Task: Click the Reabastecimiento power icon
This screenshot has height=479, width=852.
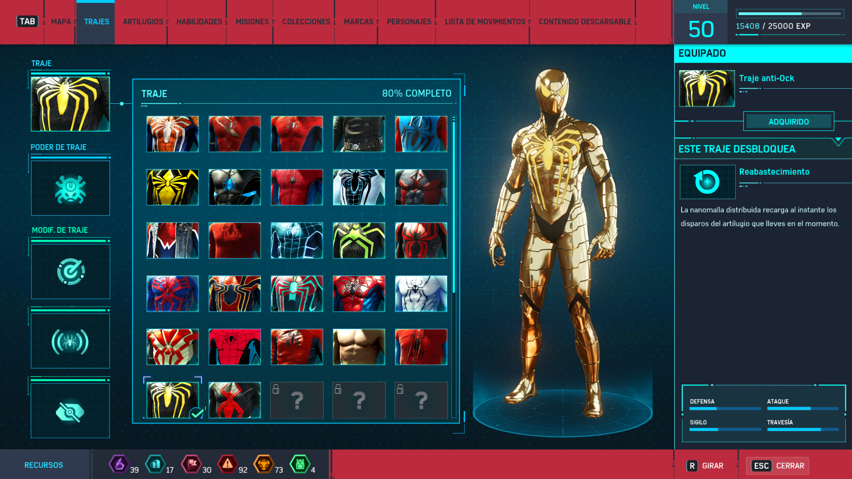Action: coord(707,182)
